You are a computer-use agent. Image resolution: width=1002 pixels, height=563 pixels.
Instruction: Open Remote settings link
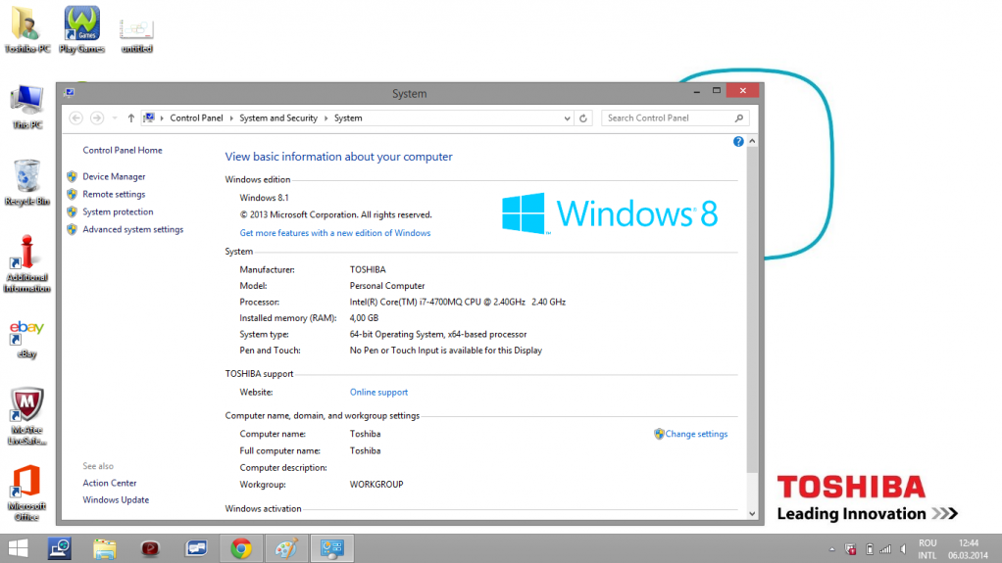tap(114, 194)
